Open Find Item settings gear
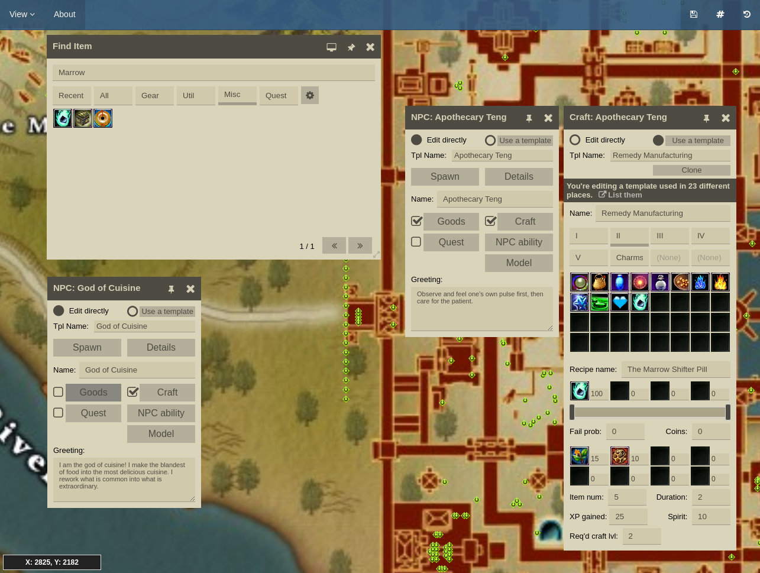Image resolution: width=760 pixels, height=573 pixels. (x=310, y=95)
